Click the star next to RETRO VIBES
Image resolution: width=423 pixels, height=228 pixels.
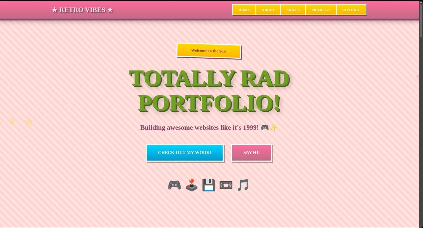55,10
